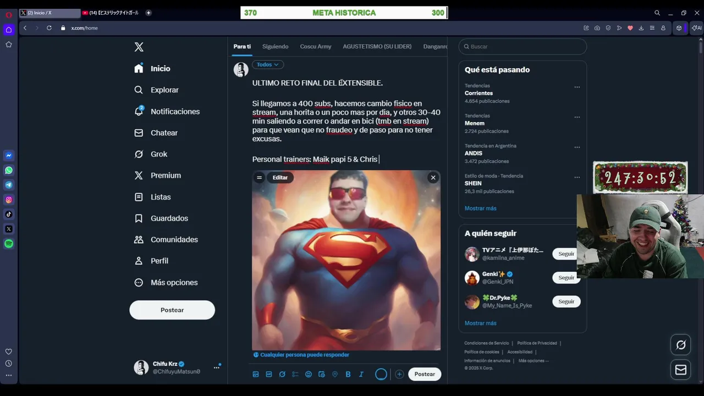This screenshot has height=396, width=704.
Task: Add a poll to the post
Action: tap(295, 374)
